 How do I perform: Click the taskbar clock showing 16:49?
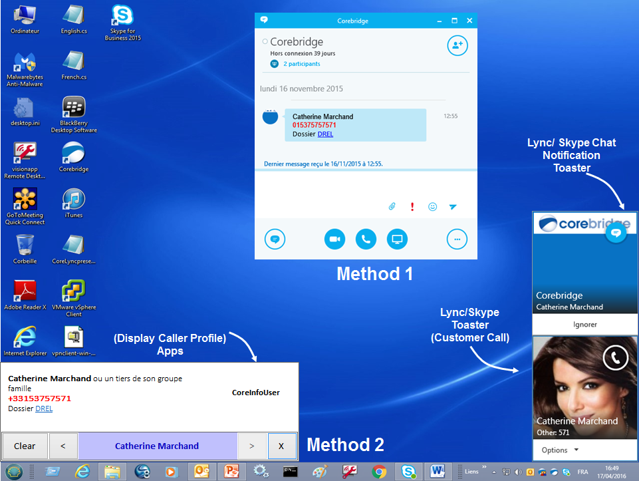tap(612, 472)
